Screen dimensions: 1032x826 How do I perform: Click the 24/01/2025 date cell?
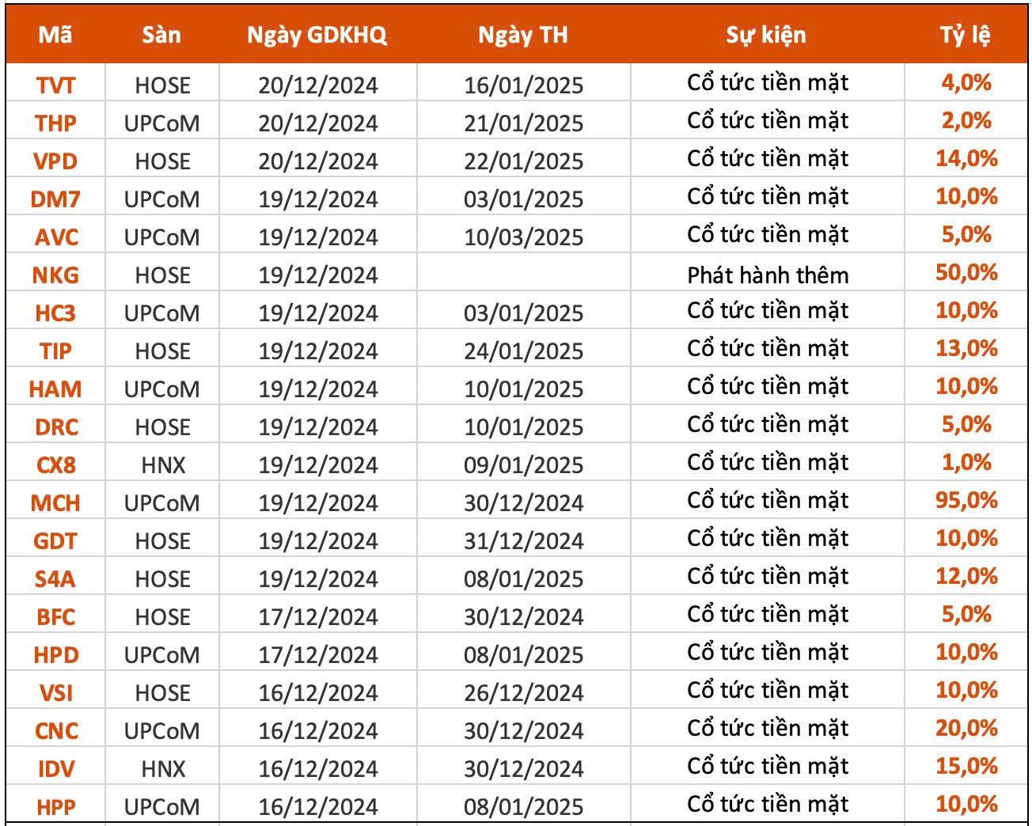(523, 351)
